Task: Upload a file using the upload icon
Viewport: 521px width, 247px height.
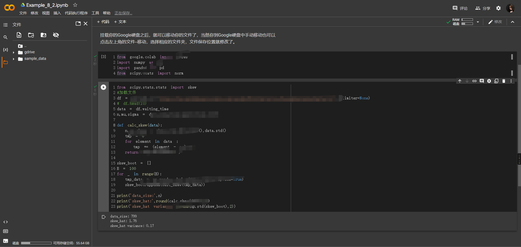Action: [x=19, y=35]
